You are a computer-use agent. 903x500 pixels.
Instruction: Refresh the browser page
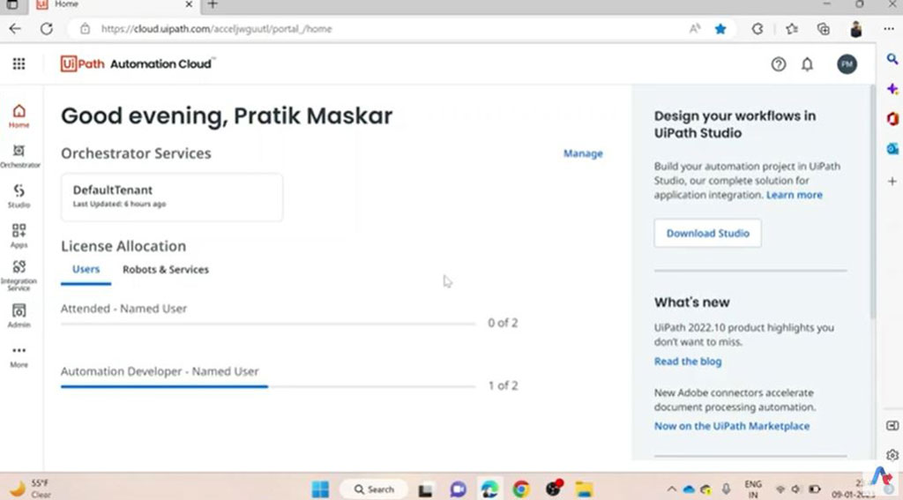pyautogui.click(x=47, y=29)
